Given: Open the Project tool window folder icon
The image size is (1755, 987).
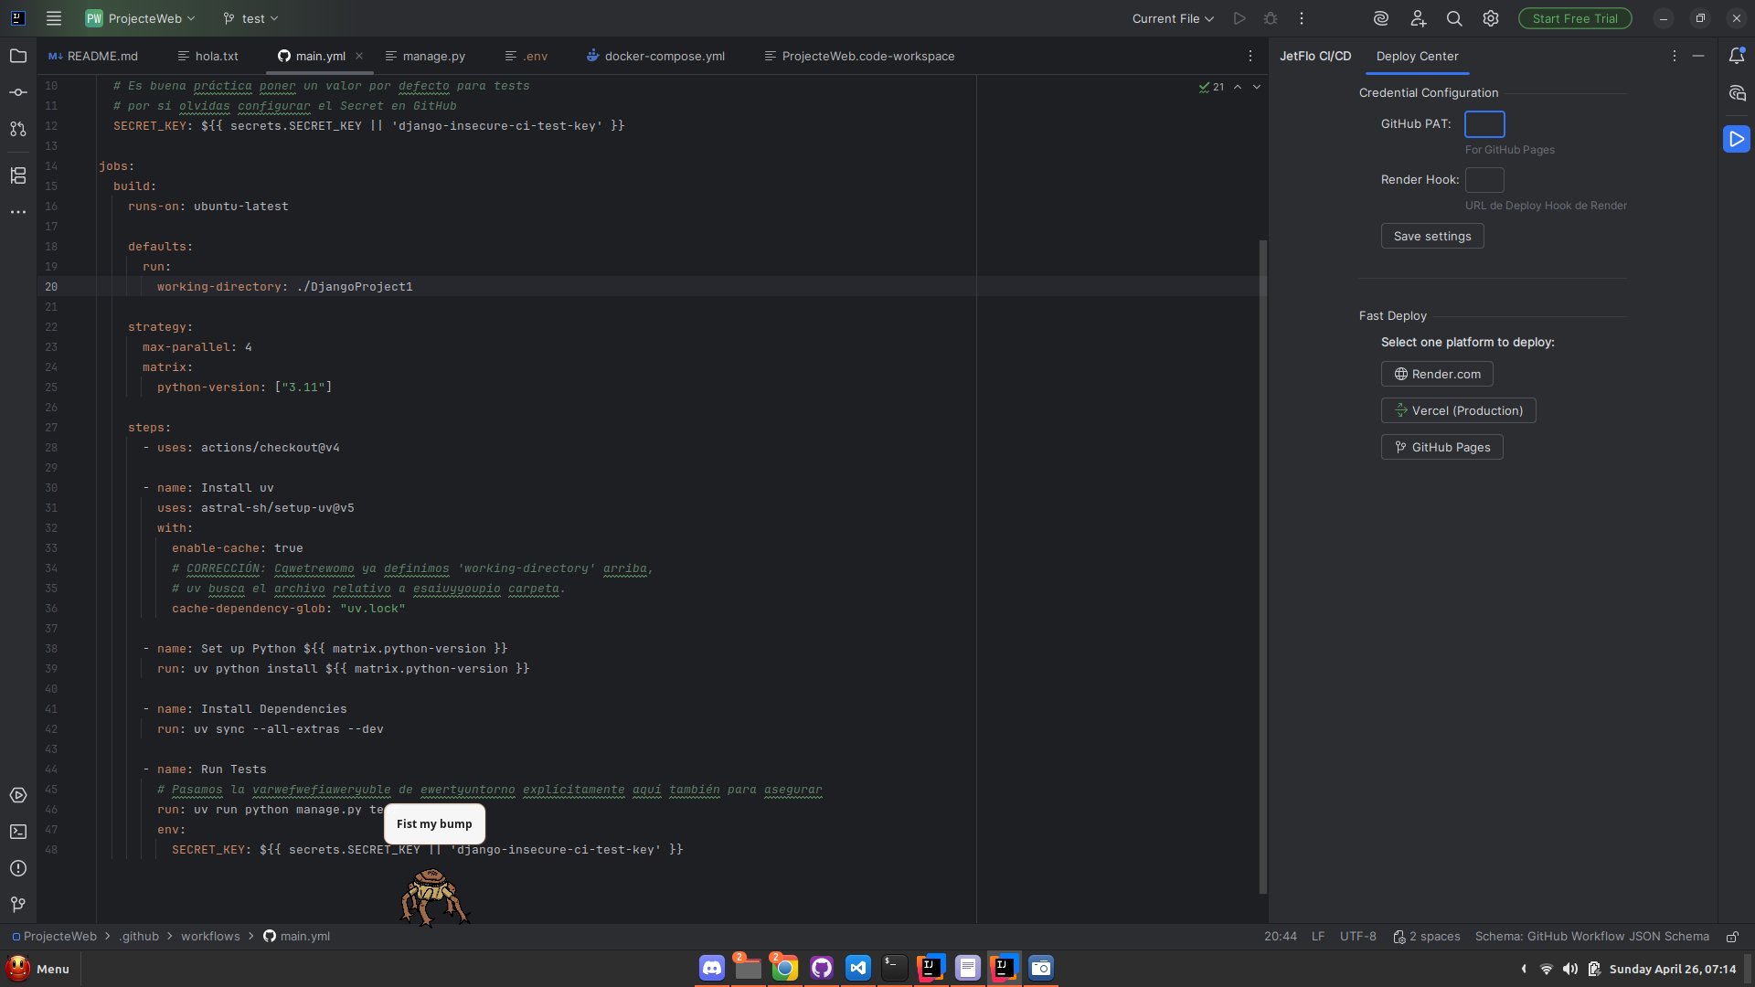Looking at the screenshot, I should click(18, 56).
